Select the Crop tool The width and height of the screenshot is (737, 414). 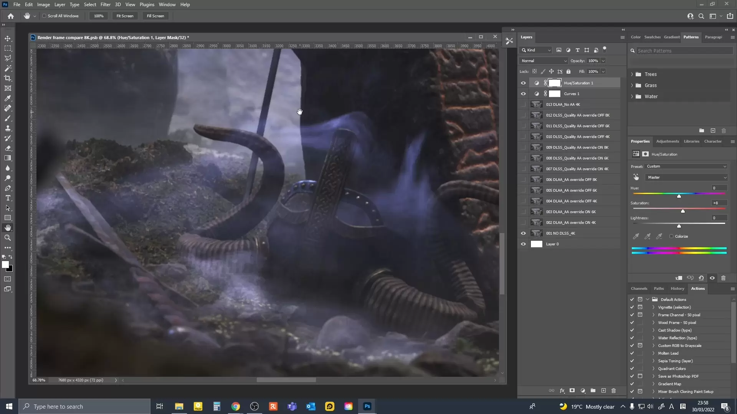pos(8,78)
